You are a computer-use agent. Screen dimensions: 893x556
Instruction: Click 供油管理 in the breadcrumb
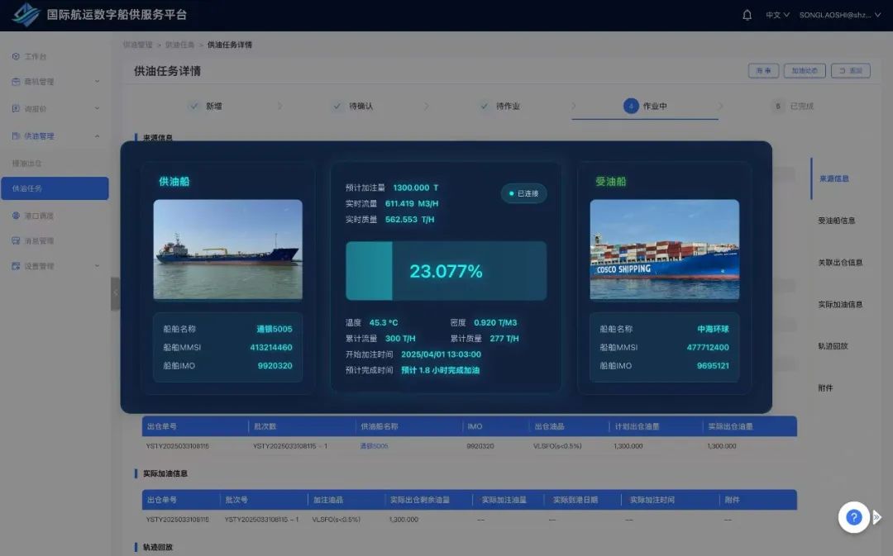pos(137,45)
